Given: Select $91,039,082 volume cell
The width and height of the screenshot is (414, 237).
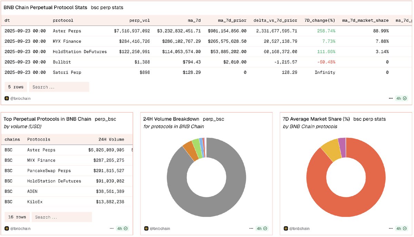Looking at the screenshot, I should [x=110, y=181].
